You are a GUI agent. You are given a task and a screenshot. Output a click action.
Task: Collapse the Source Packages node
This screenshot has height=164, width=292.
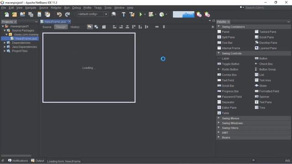click(x=5, y=31)
